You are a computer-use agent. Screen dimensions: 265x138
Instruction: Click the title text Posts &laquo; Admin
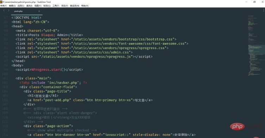[48, 35]
